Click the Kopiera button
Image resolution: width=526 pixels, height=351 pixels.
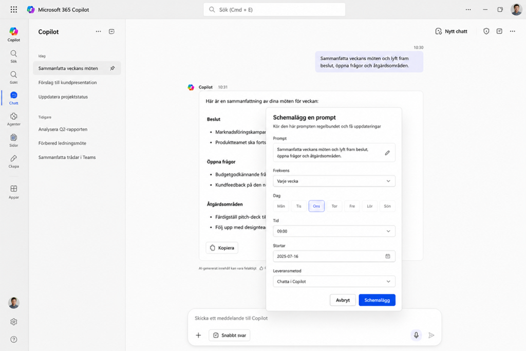222,248
